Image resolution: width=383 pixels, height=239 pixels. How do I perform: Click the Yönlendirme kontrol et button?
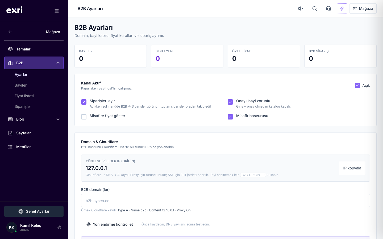[110, 224]
